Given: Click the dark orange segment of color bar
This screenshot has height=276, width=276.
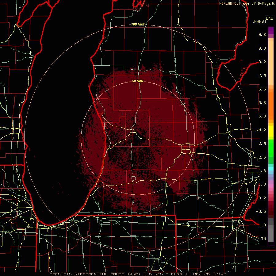Looking at the screenshot, I should (x=271, y=106).
